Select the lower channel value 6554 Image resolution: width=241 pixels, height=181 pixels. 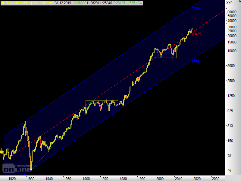click(195, 62)
